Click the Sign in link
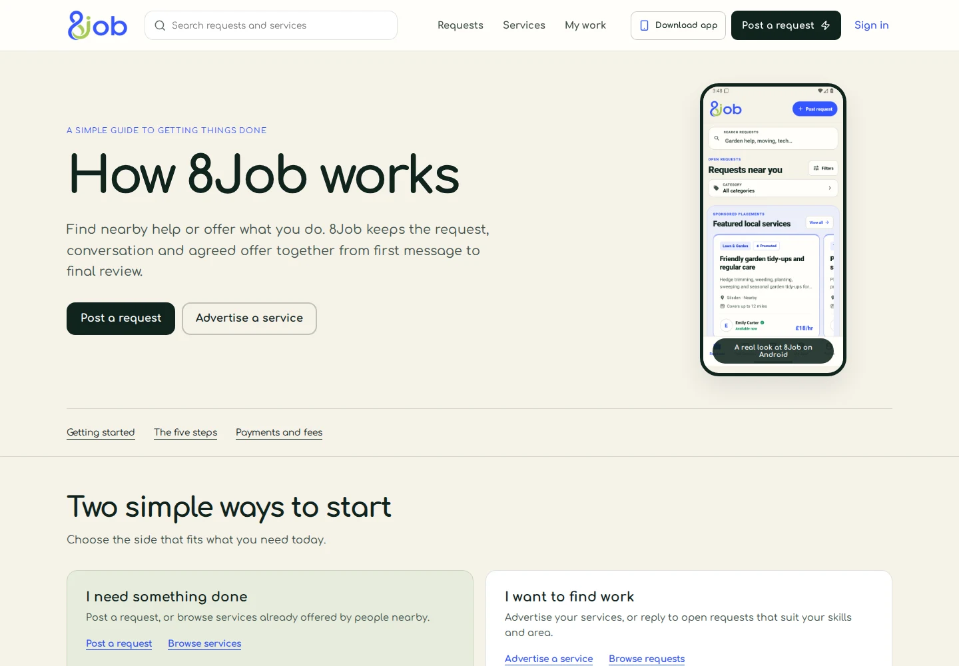Image resolution: width=959 pixels, height=666 pixels. pyautogui.click(x=871, y=25)
